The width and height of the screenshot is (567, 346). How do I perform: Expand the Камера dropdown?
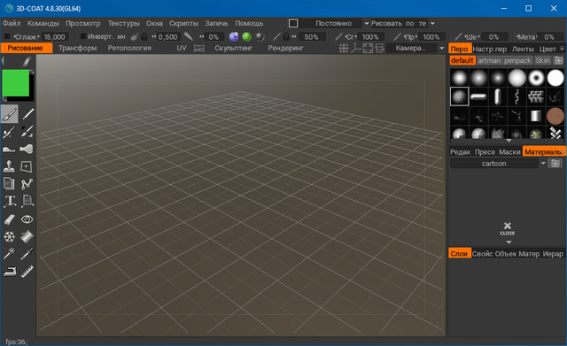441,48
